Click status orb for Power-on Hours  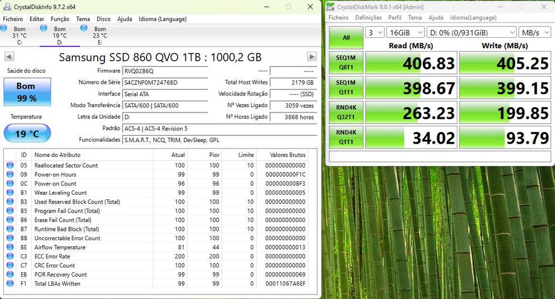click(10, 174)
